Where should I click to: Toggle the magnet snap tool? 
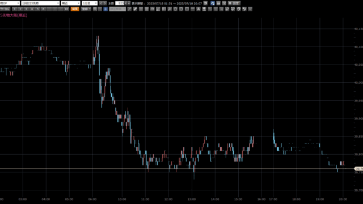pos(239,9)
